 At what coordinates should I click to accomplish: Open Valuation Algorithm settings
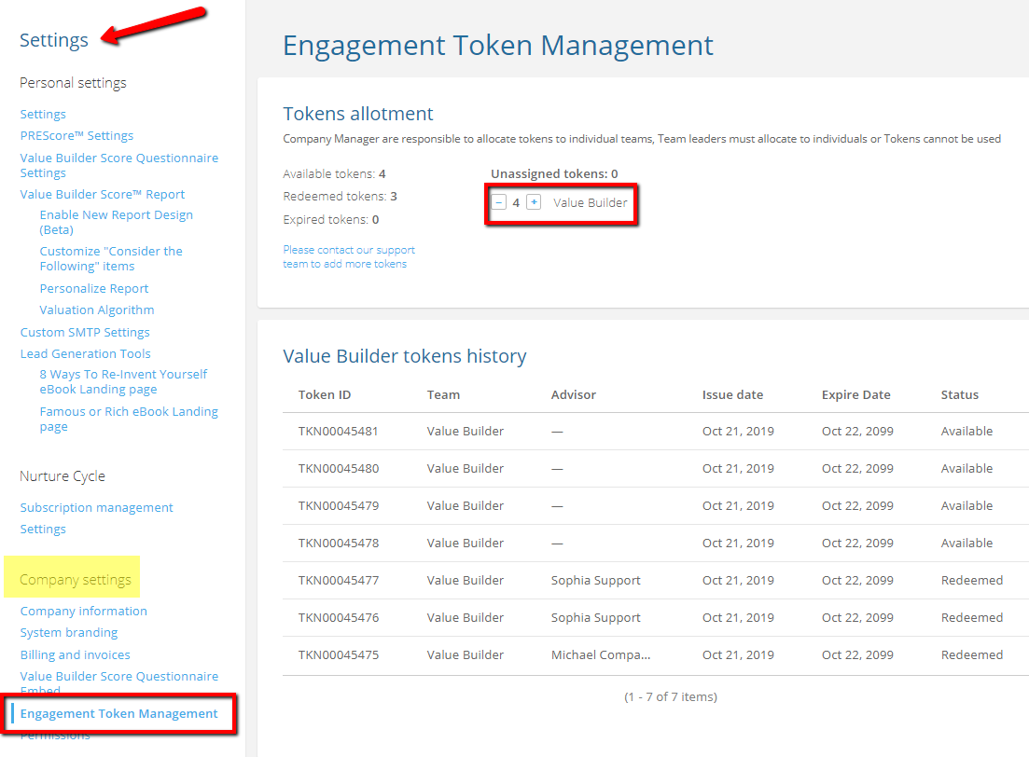(x=97, y=310)
